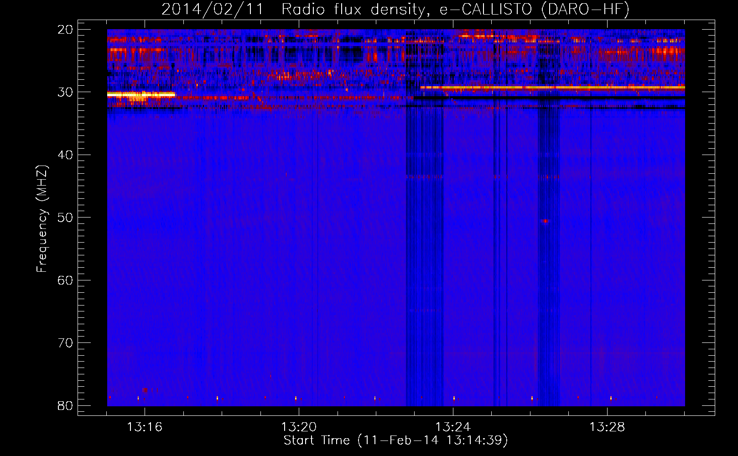Click the 20 frequency tick label
The image size is (738, 456).
(x=65, y=30)
